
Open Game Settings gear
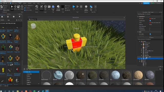point(86,8)
